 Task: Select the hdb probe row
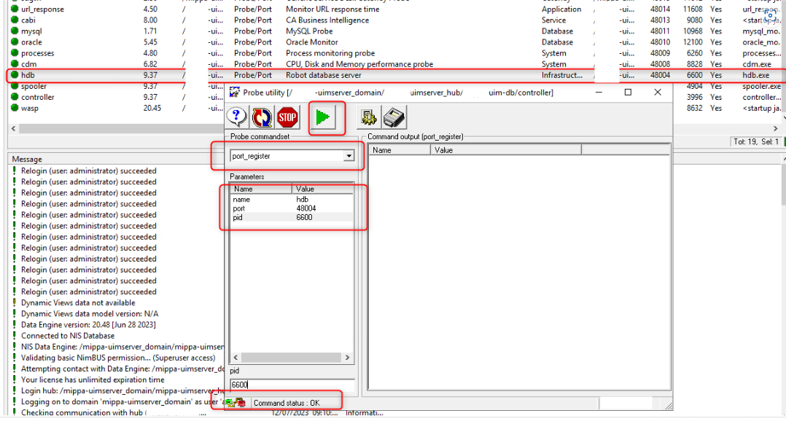[x=396, y=75]
